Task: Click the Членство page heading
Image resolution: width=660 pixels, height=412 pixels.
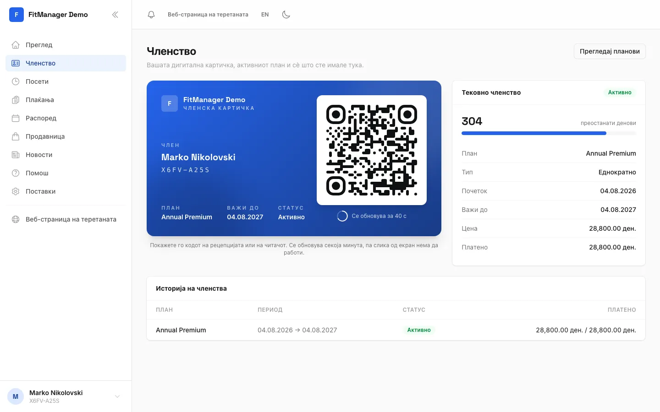Action: [x=171, y=51]
